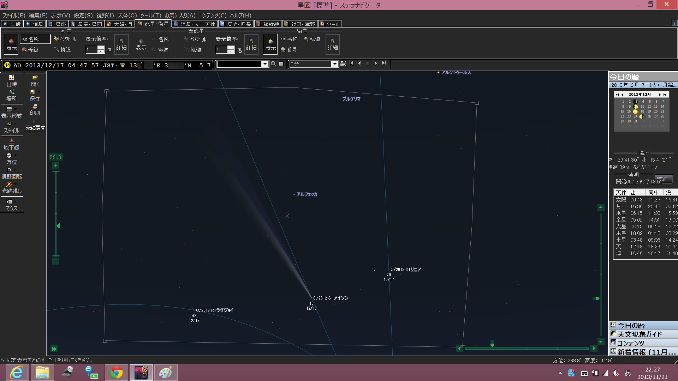
Task: Toggle planet 表示 display button
Action: point(11,44)
